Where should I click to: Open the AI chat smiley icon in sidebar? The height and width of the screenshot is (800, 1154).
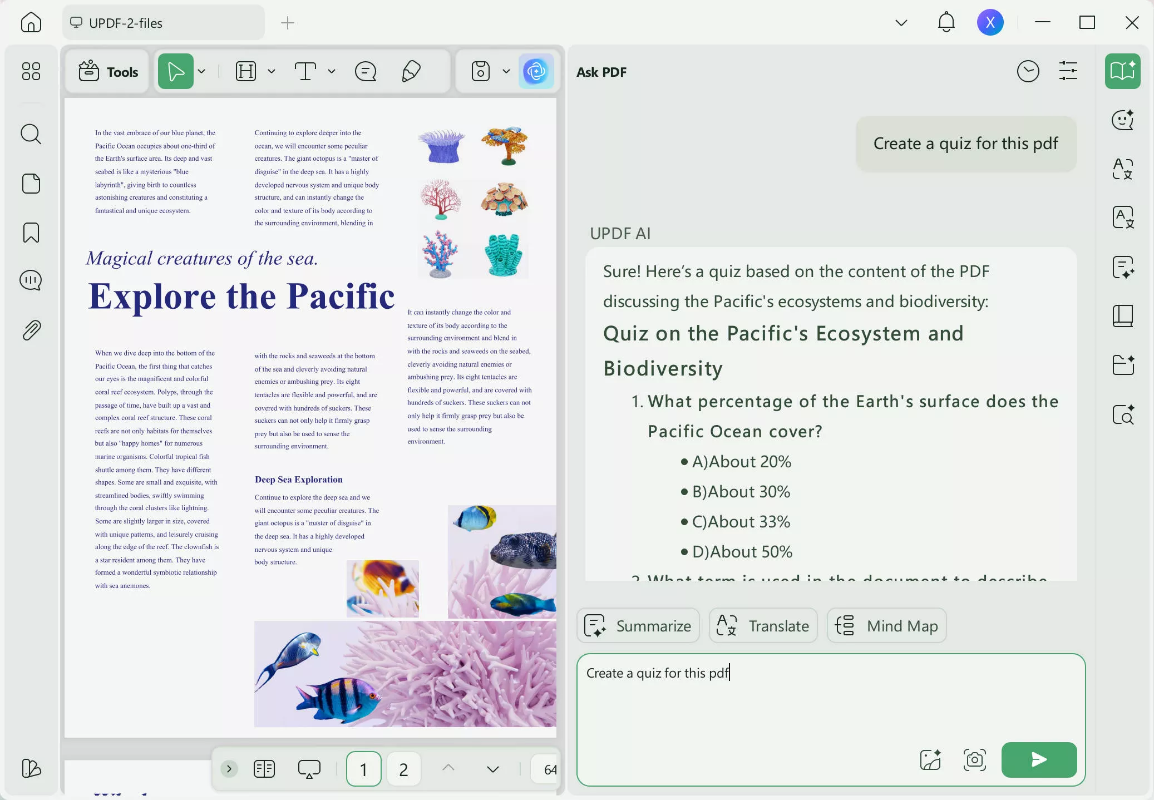point(1123,120)
